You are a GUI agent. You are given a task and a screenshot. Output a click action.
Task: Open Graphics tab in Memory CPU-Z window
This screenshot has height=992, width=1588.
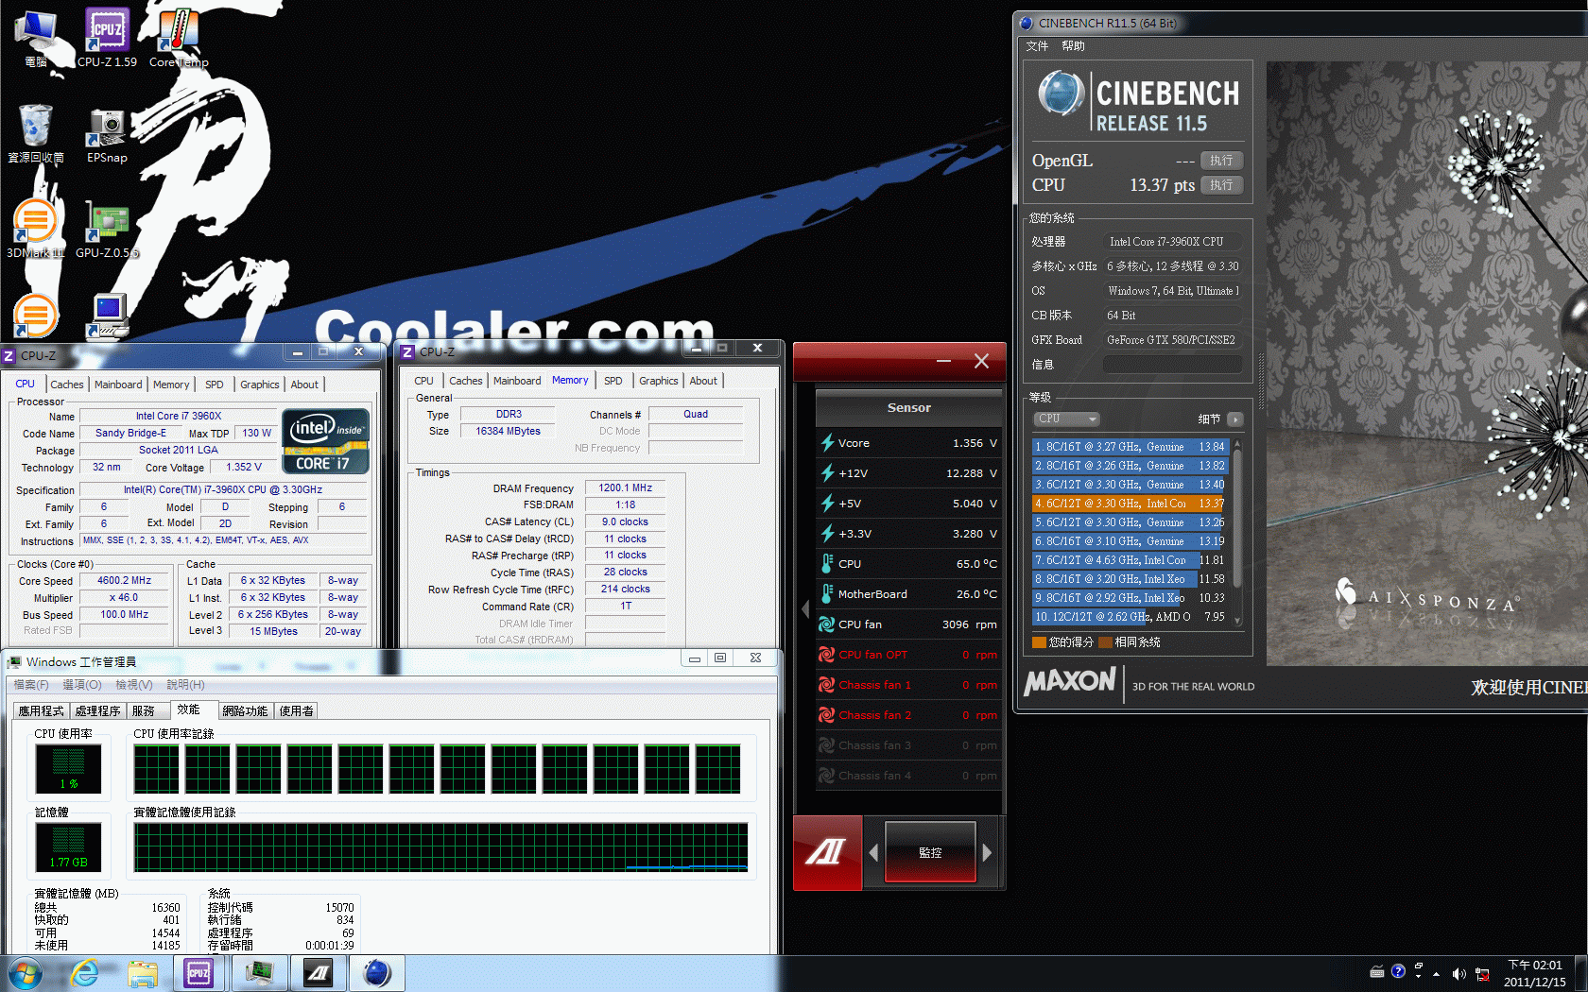coord(659,381)
